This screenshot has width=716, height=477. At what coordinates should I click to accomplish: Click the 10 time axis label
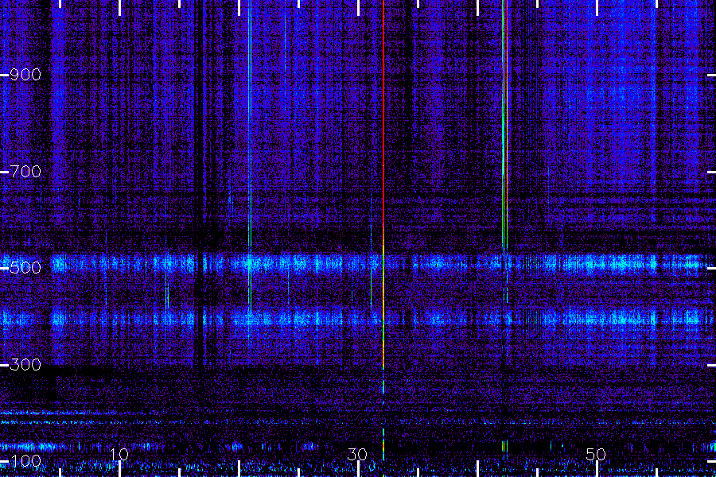click(119, 455)
